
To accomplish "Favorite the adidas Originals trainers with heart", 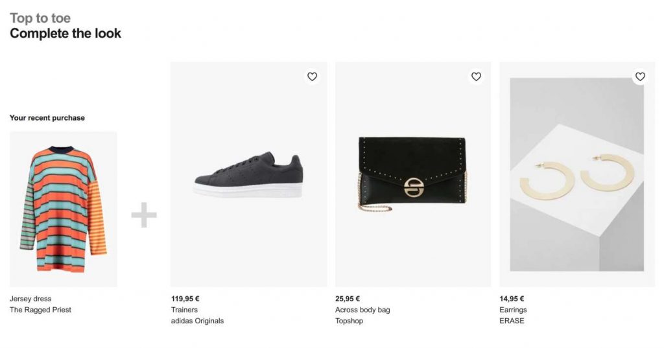I will coord(312,76).
